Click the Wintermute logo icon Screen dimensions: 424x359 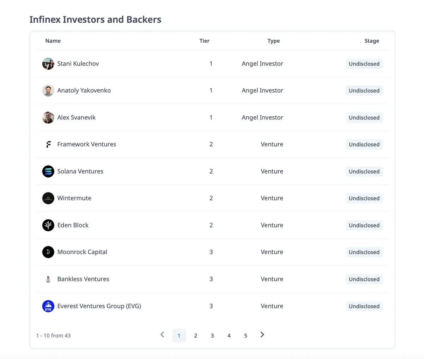48,198
